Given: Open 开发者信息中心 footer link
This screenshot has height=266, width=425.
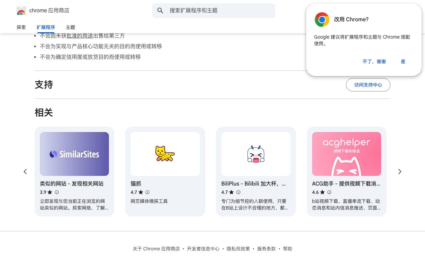Looking at the screenshot, I should pyautogui.click(x=203, y=249).
